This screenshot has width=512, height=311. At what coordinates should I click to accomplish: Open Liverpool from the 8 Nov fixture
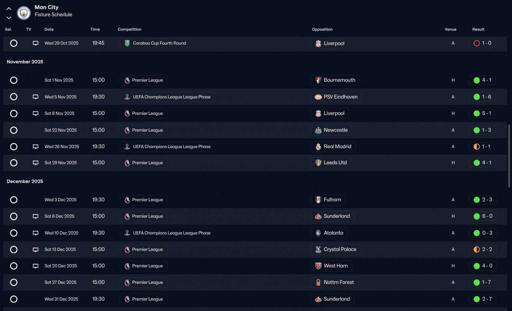tap(330, 113)
